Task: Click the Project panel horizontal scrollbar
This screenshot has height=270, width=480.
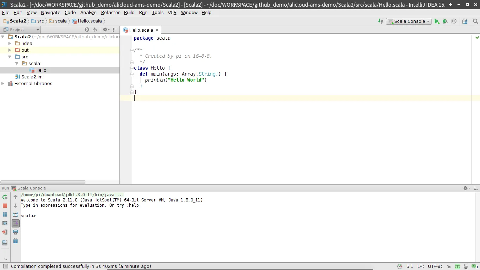Action: pyautogui.click(x=43, y=182)
